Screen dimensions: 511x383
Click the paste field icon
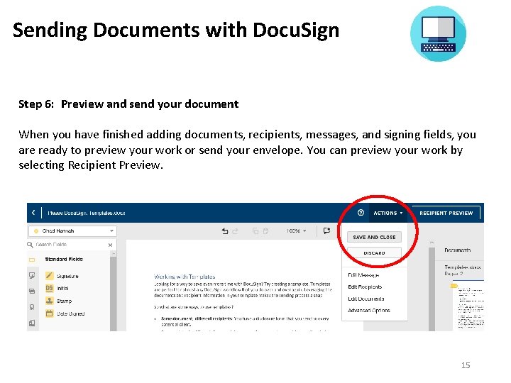(265, 231)
